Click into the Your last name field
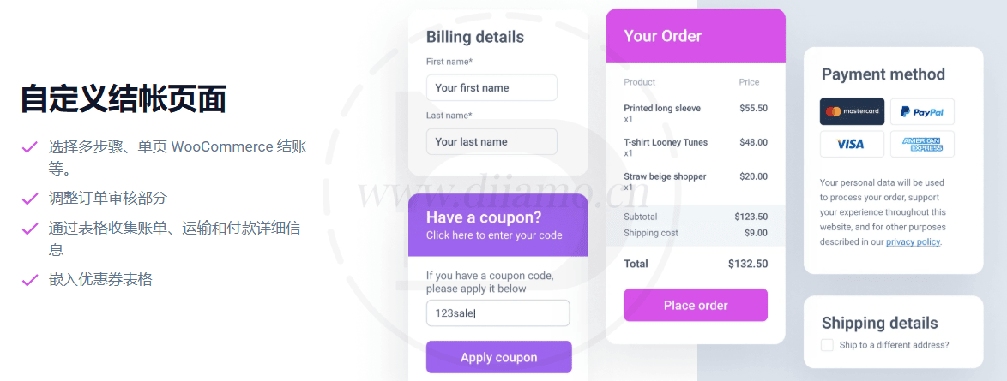The image size is (1007, 381). click(491, 141)
